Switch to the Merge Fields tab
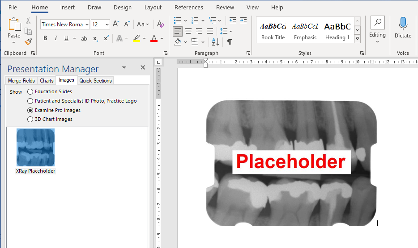The width and height of the screenshot is (418, 248). [21, 81]
